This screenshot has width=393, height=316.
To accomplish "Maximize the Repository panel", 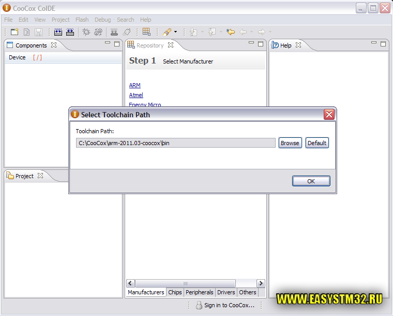I will [x=261, y=44].
